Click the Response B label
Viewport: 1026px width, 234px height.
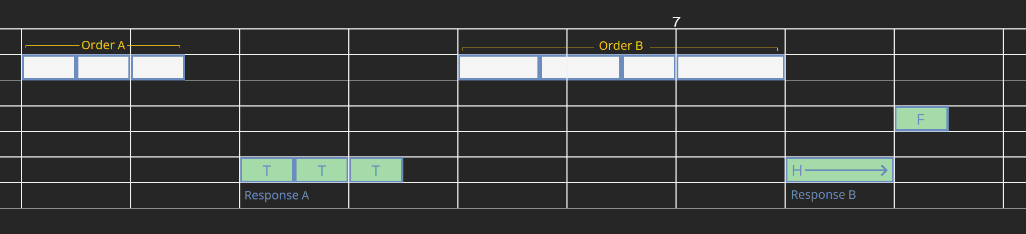823,195
